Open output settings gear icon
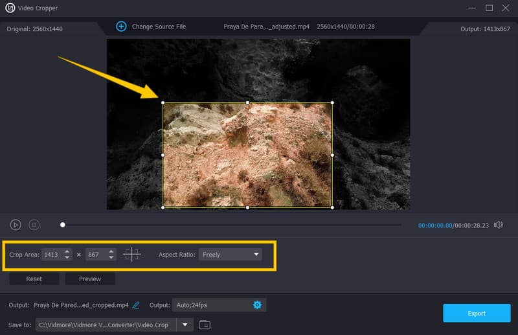 pos(257,305)
